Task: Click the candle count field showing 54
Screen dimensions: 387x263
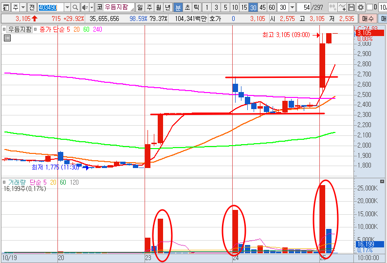Action: (x=304, y=7)
